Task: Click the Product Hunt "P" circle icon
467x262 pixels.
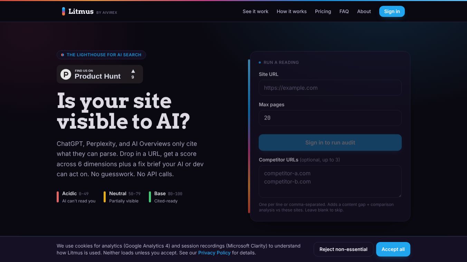Action: pos(66,74)
